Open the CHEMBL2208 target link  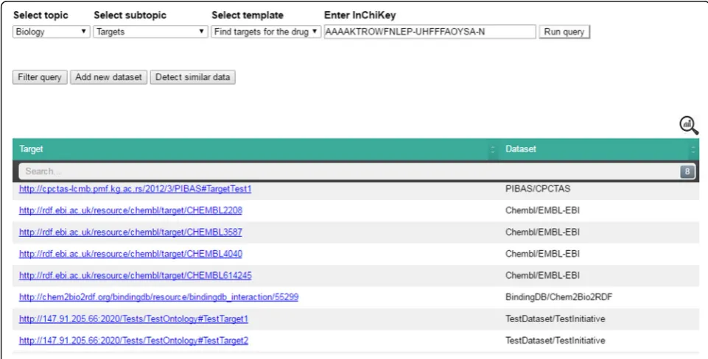130,210
